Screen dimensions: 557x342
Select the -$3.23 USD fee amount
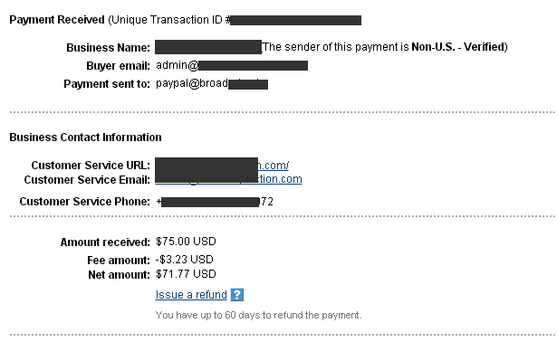click(x=185, y=260)
